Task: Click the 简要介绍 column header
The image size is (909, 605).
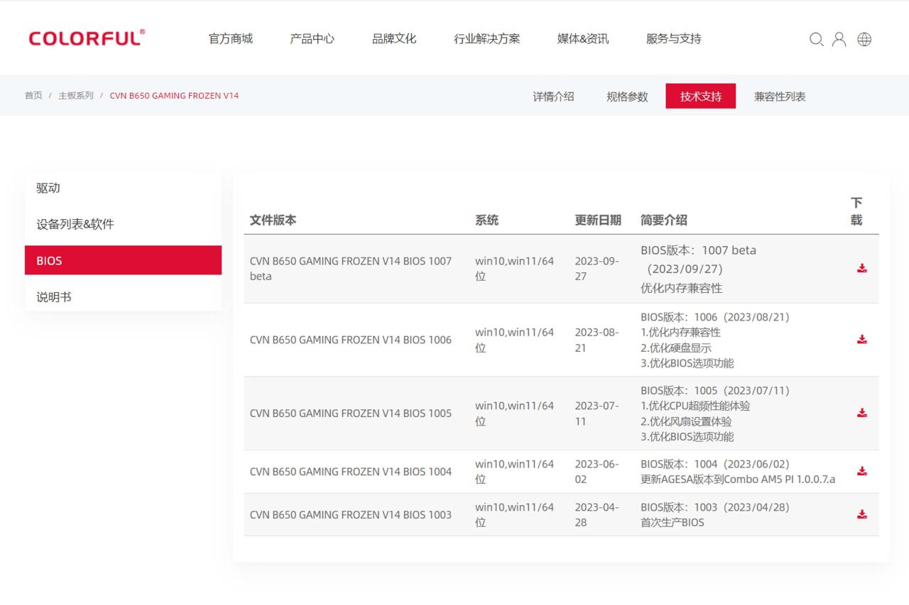Action: [664, 220]
